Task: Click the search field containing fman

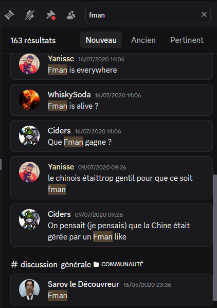Action: point(148,15)
